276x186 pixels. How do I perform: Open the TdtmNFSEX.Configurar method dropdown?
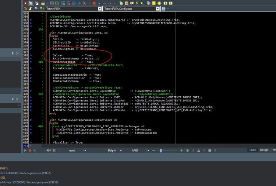pyautogui.click(x=158, y=8)
